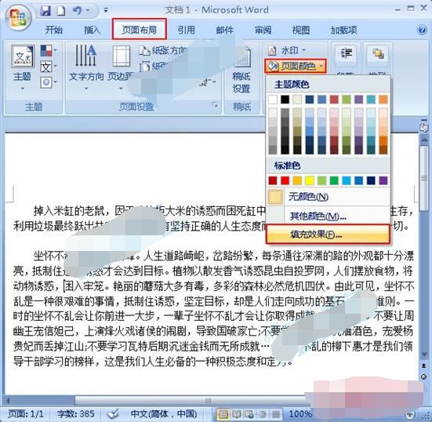The image size is (432, 422).
Task: Pick the yellow swatch in 标准色
Action: [x=310, y=180]
